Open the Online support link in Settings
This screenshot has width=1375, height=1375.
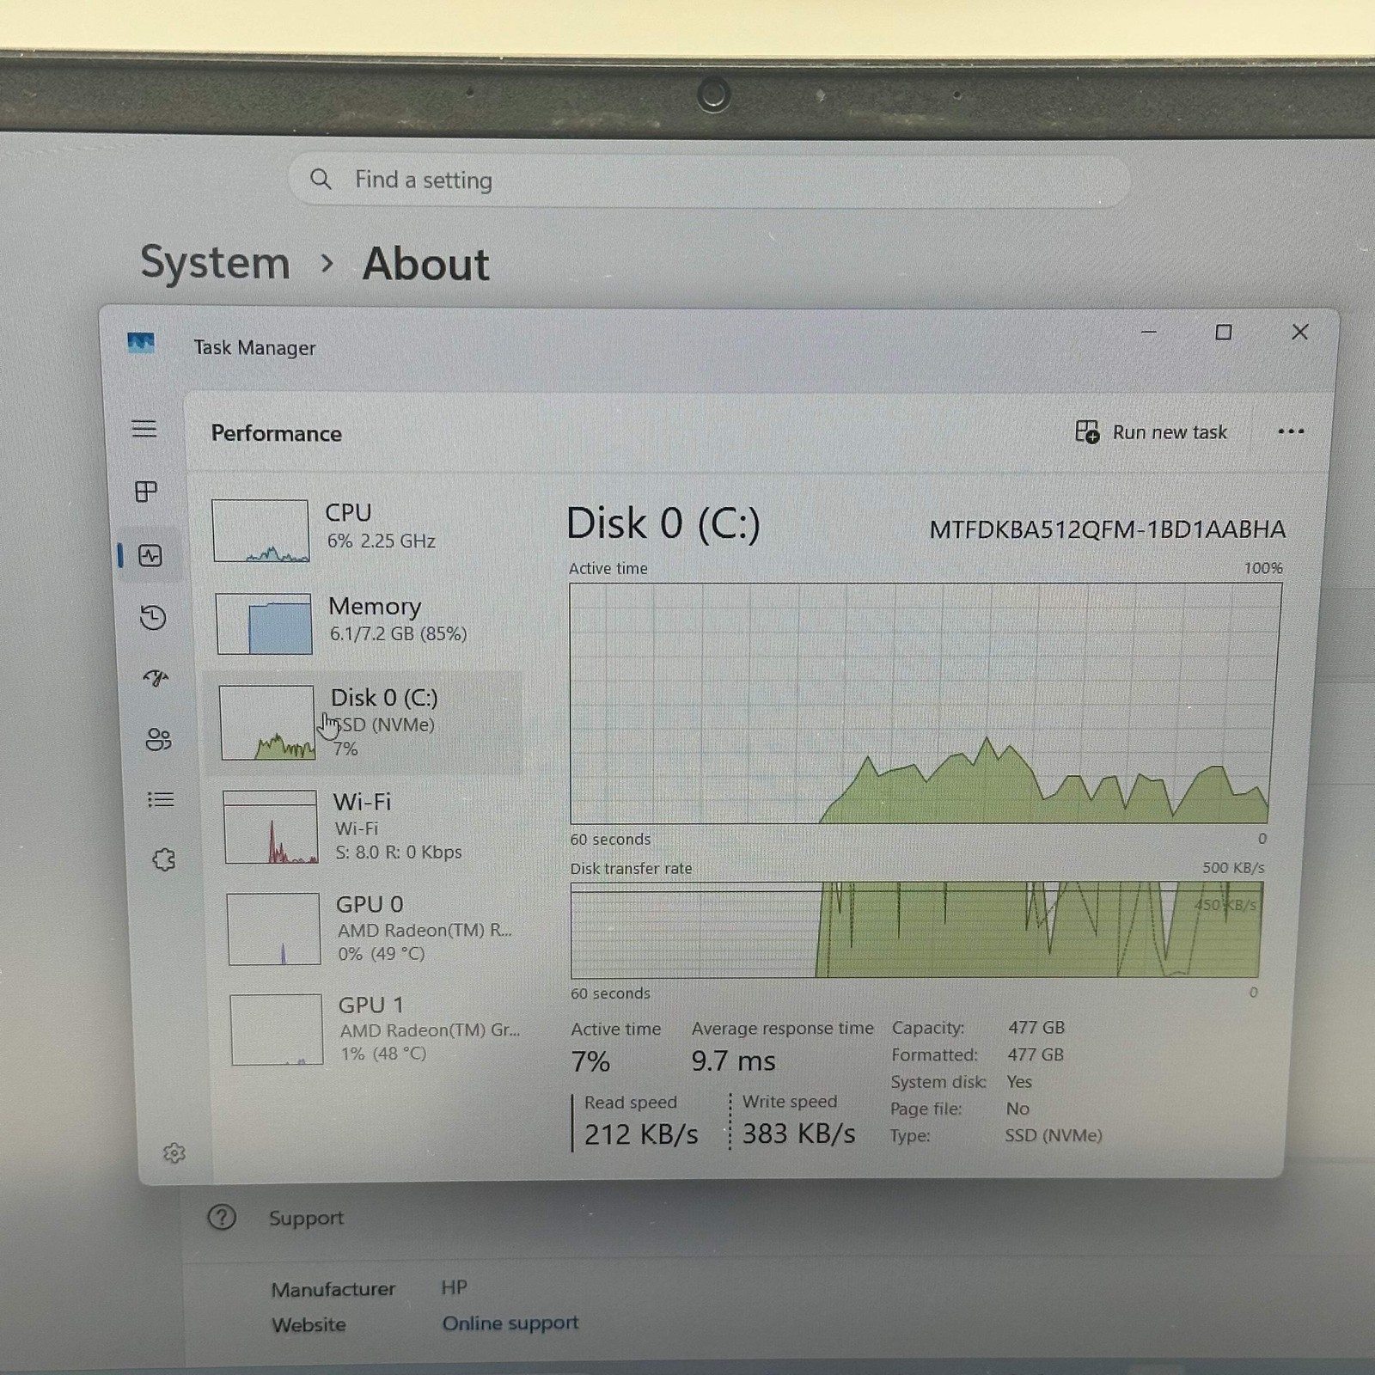(x=510, y=1323)
